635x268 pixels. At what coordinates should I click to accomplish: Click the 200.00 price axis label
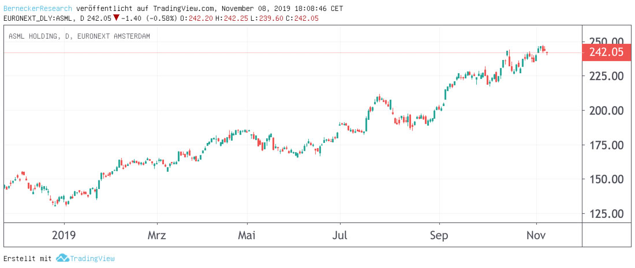point(606,111)
